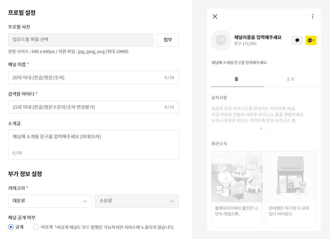Image resolution: width=330 pixels, height=239 pixels.
Task: Open the 블랙프라이데이 할인전 news card
Action: [x=237, y=189]
